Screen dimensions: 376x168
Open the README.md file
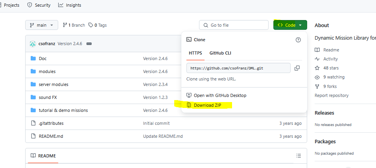(x=51, y=136)
